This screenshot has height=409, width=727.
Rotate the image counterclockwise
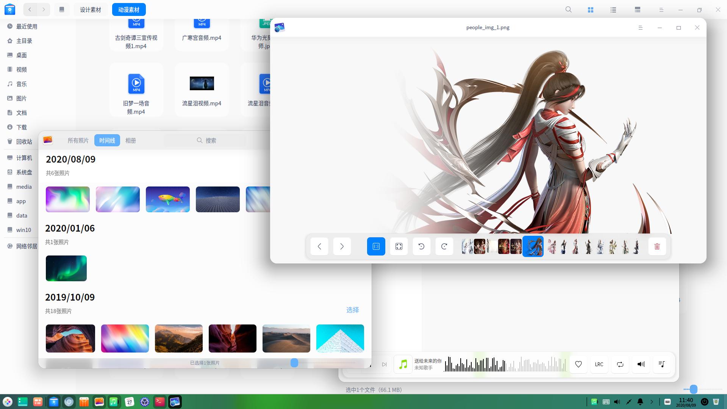point(421,246)
